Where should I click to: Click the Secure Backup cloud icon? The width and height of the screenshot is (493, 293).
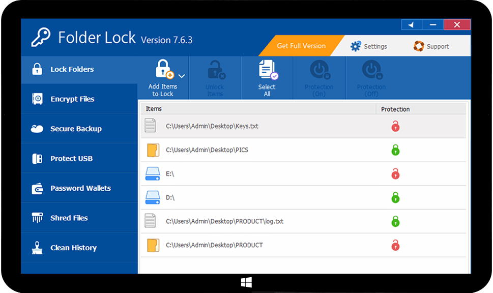[37, 129]
